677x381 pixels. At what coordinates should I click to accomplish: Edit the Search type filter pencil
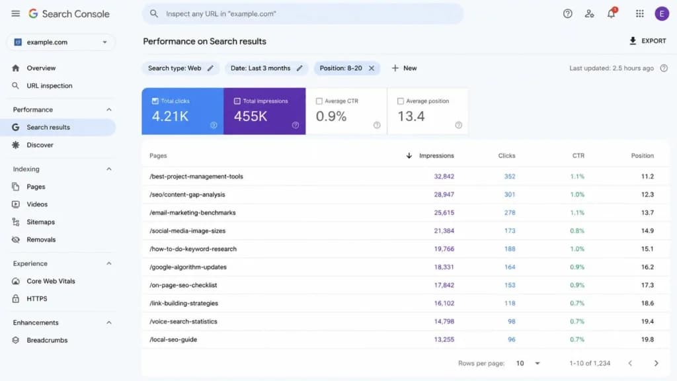click(x=210, y=68)
